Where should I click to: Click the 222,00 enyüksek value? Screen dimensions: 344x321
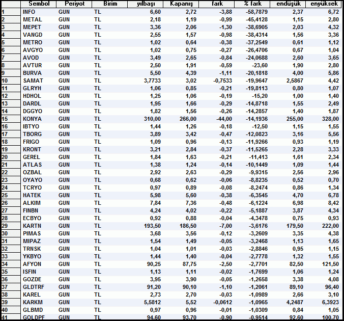click(x=331, y=226)
